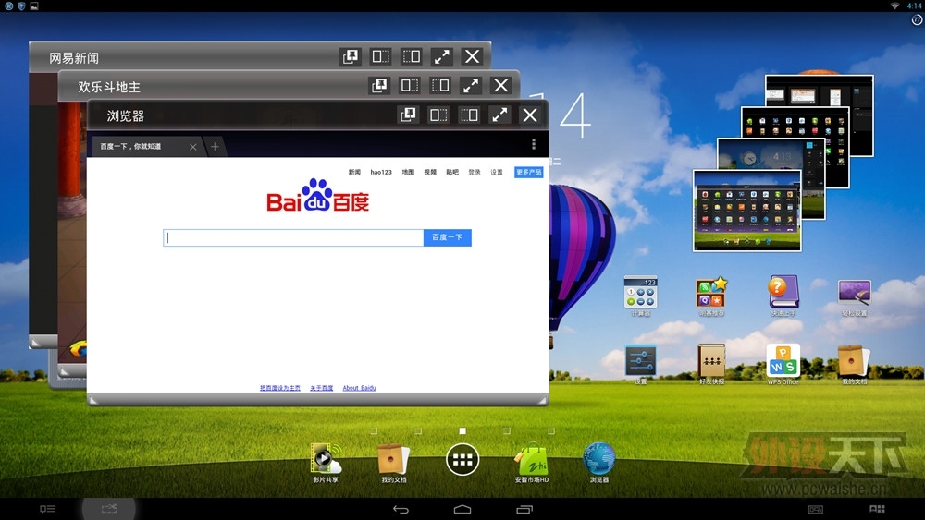925x520 pixels.
Task: Expand the 欢乐斗地主 window to fullscreen
Action: [471, 85]
